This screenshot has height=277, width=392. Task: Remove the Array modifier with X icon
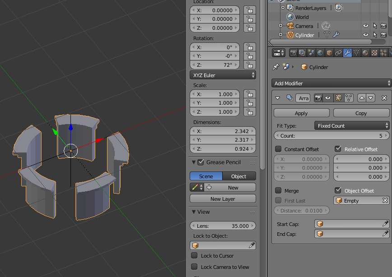click(384, 98)
